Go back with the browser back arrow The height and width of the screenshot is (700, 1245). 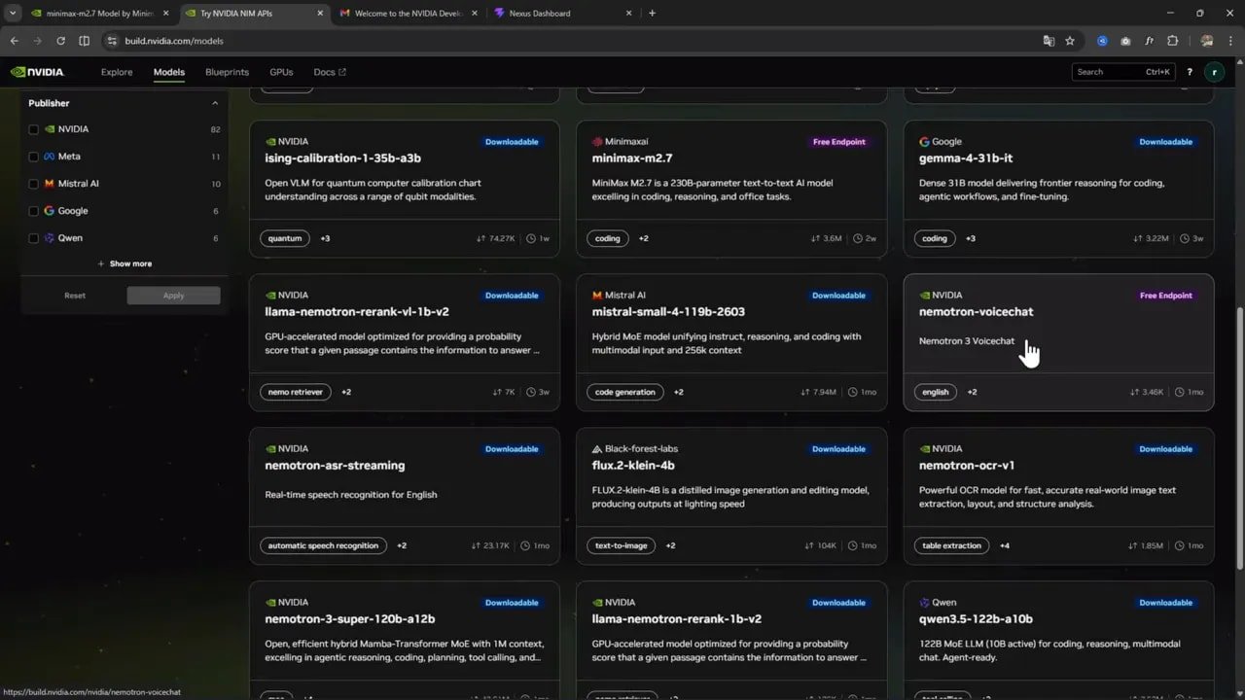pos(14,41)
